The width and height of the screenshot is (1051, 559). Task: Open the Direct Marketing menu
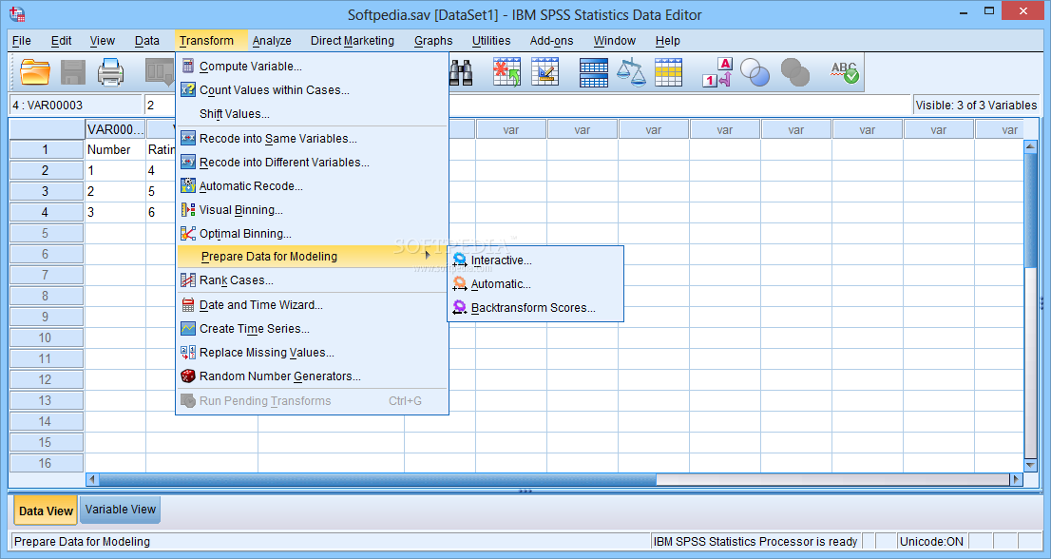point(352,40)
